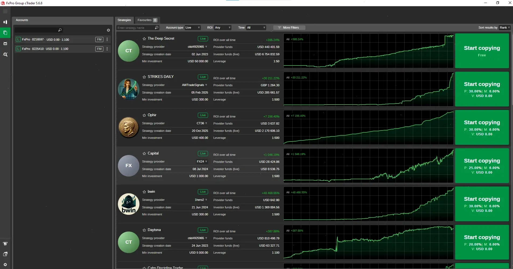Open application Settings via bottom gear icon
Image resolution: width=513 pixels, height=269 pixels.
(x=5, y=264)
